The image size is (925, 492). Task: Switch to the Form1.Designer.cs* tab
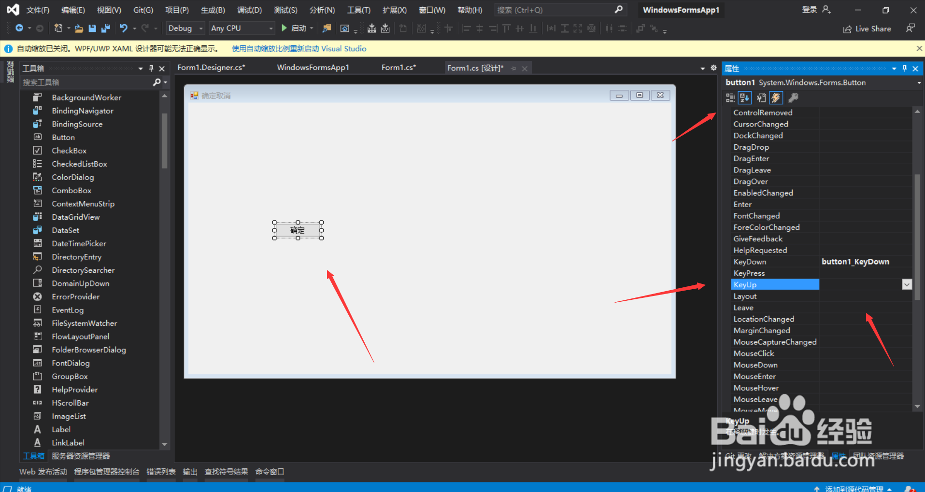pos(211,68)
